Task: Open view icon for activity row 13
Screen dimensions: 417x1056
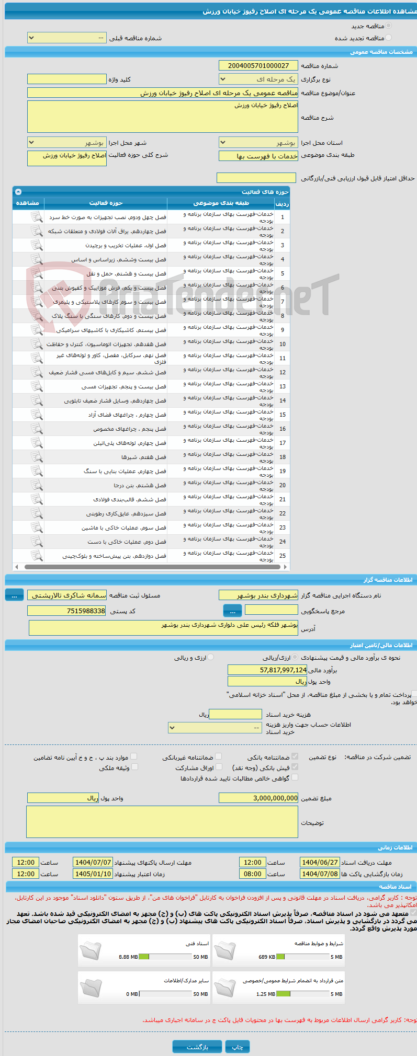Action: click(x=36, y=386)
